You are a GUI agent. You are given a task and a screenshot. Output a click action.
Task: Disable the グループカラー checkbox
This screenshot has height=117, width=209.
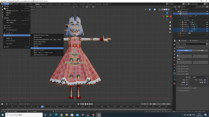coord(205,80)
